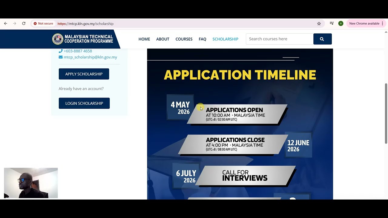Click the New Chrome available update button
Image resolution: width=388 pixels, height=218 pixels.
[364, 23]
